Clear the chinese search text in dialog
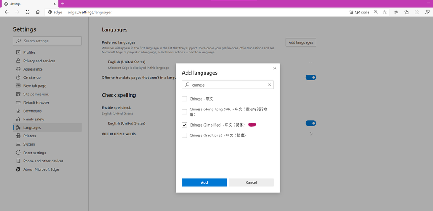This screenshot has height=211, width=433. (270, 85)
